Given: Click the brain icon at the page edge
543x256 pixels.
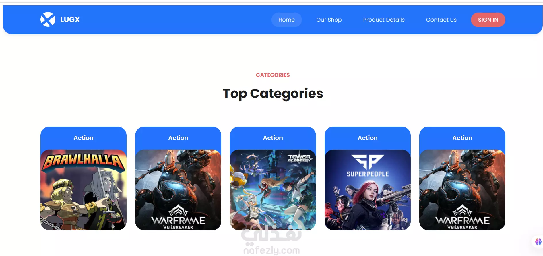Looking at the screenshot, I should tap(538, 242).
